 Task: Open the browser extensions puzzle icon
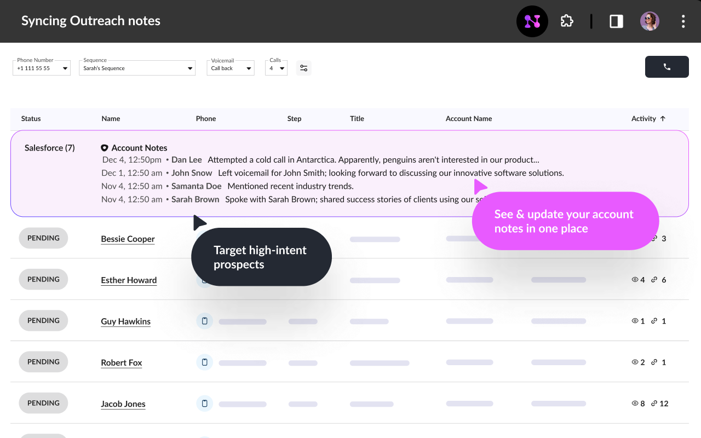(567, 21)
